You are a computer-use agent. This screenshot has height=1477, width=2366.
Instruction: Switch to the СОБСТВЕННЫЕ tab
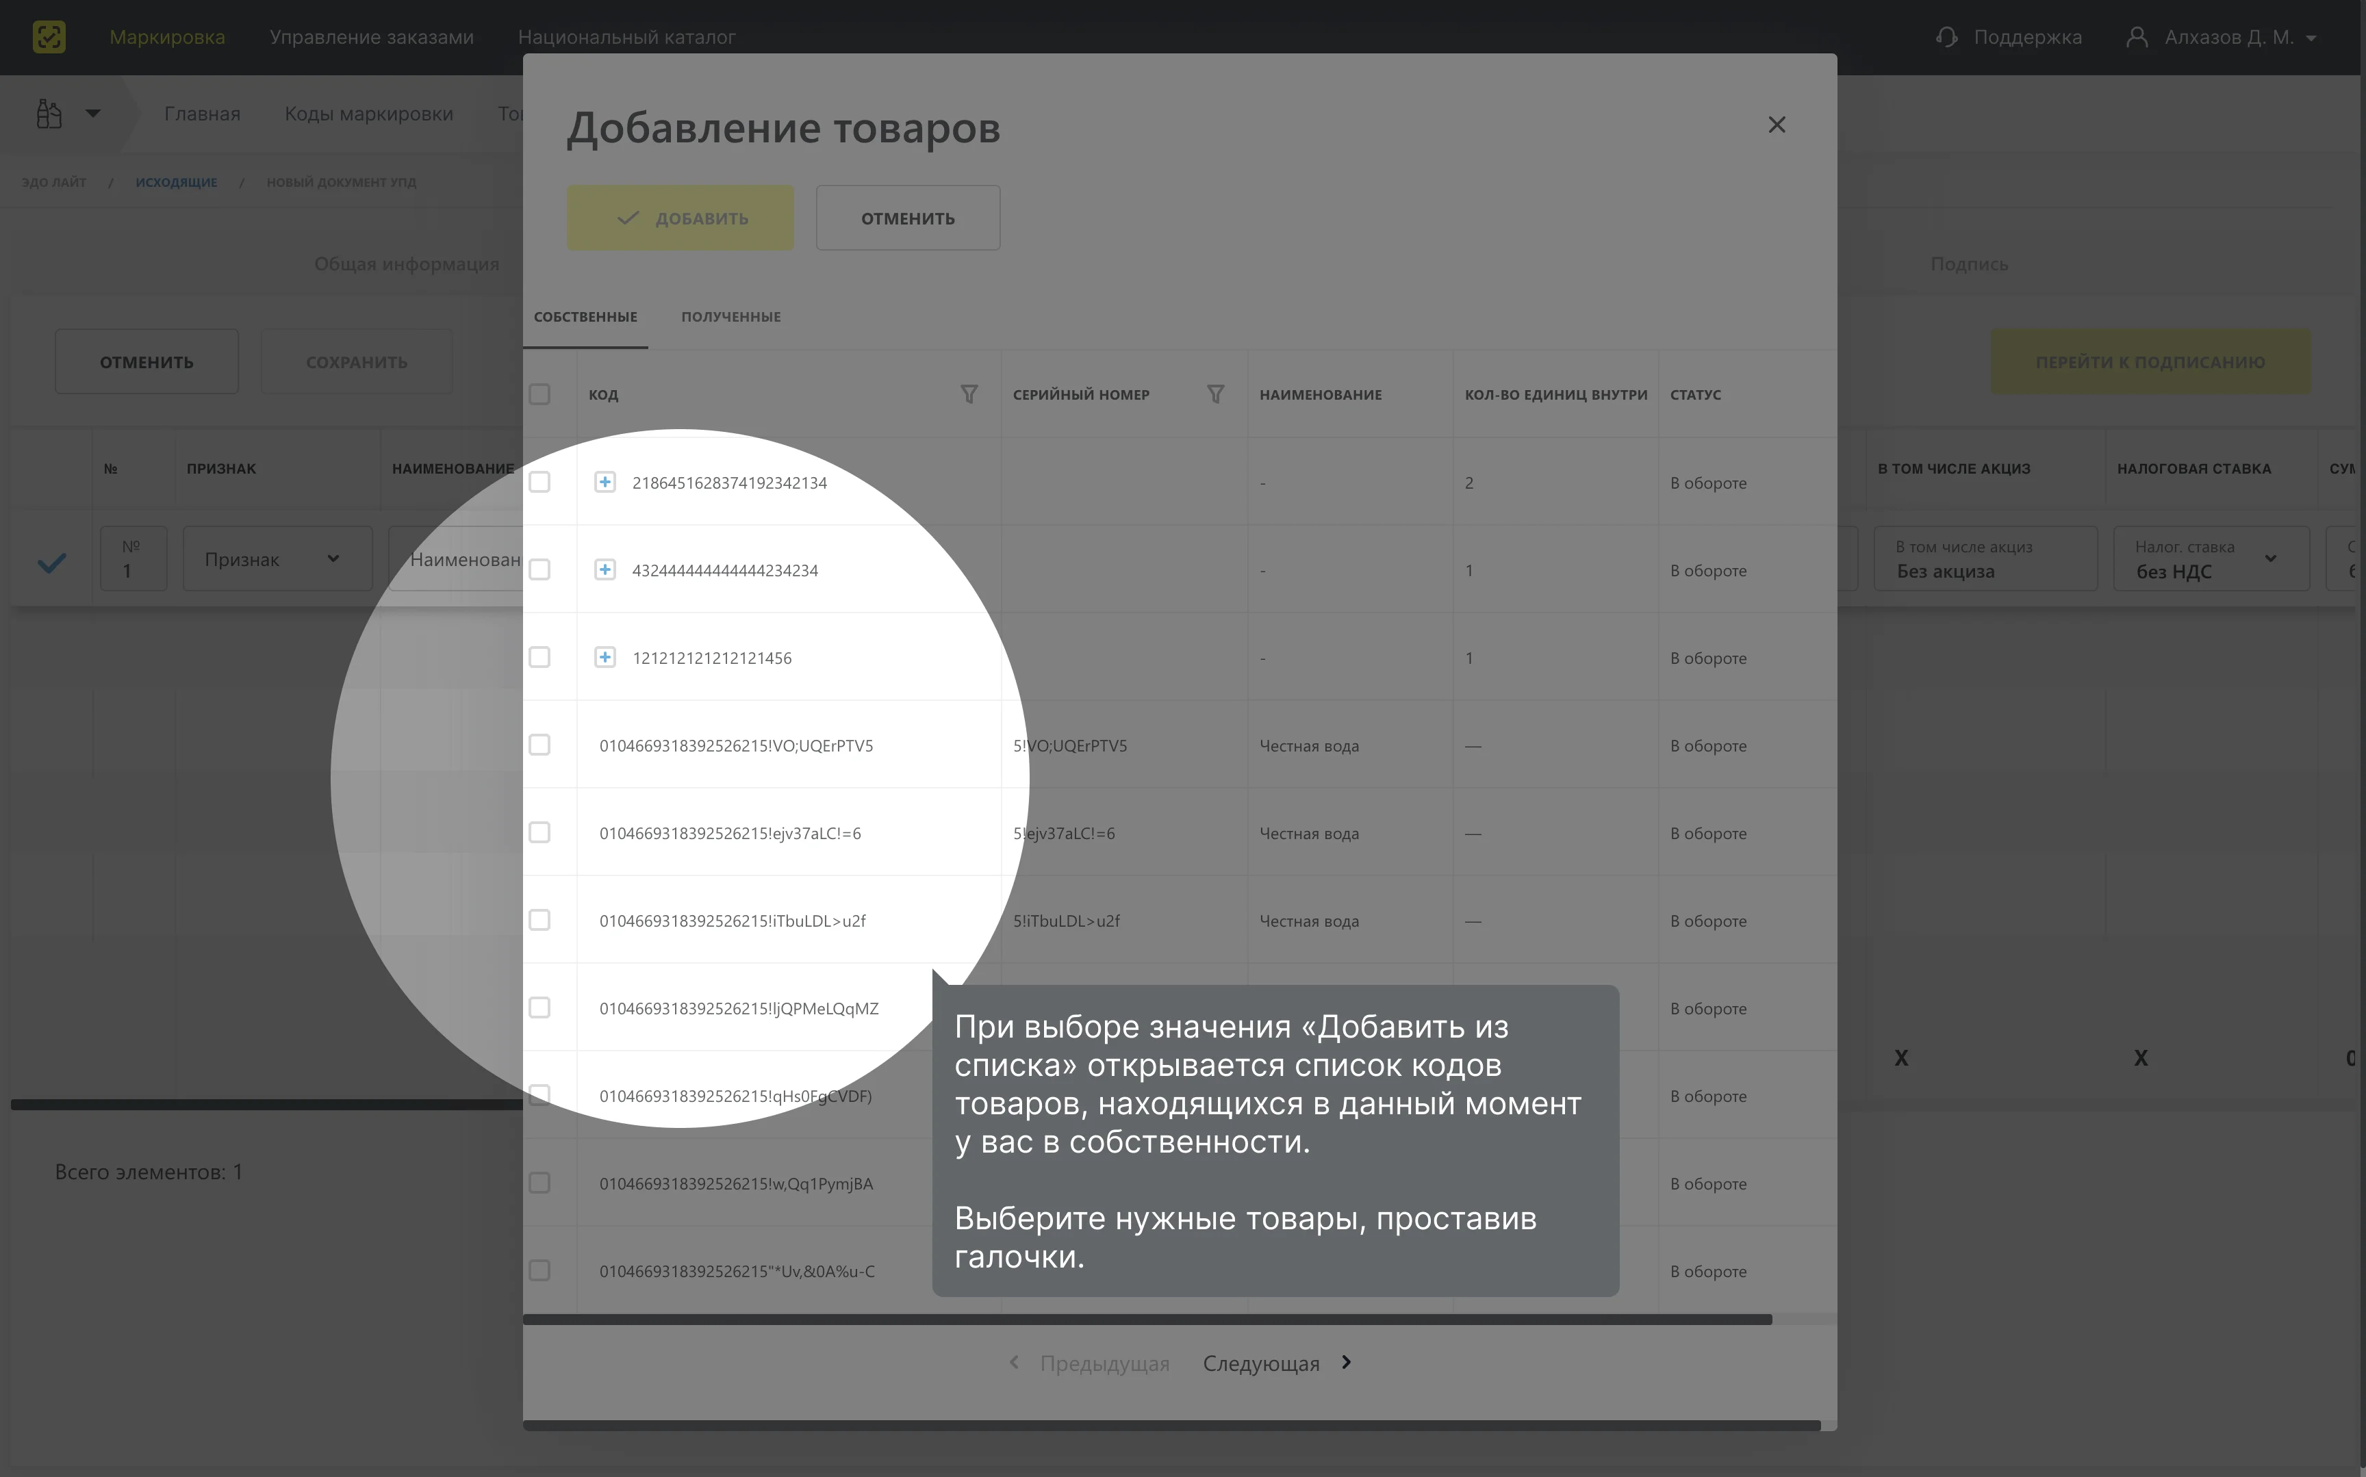point(585,316)
